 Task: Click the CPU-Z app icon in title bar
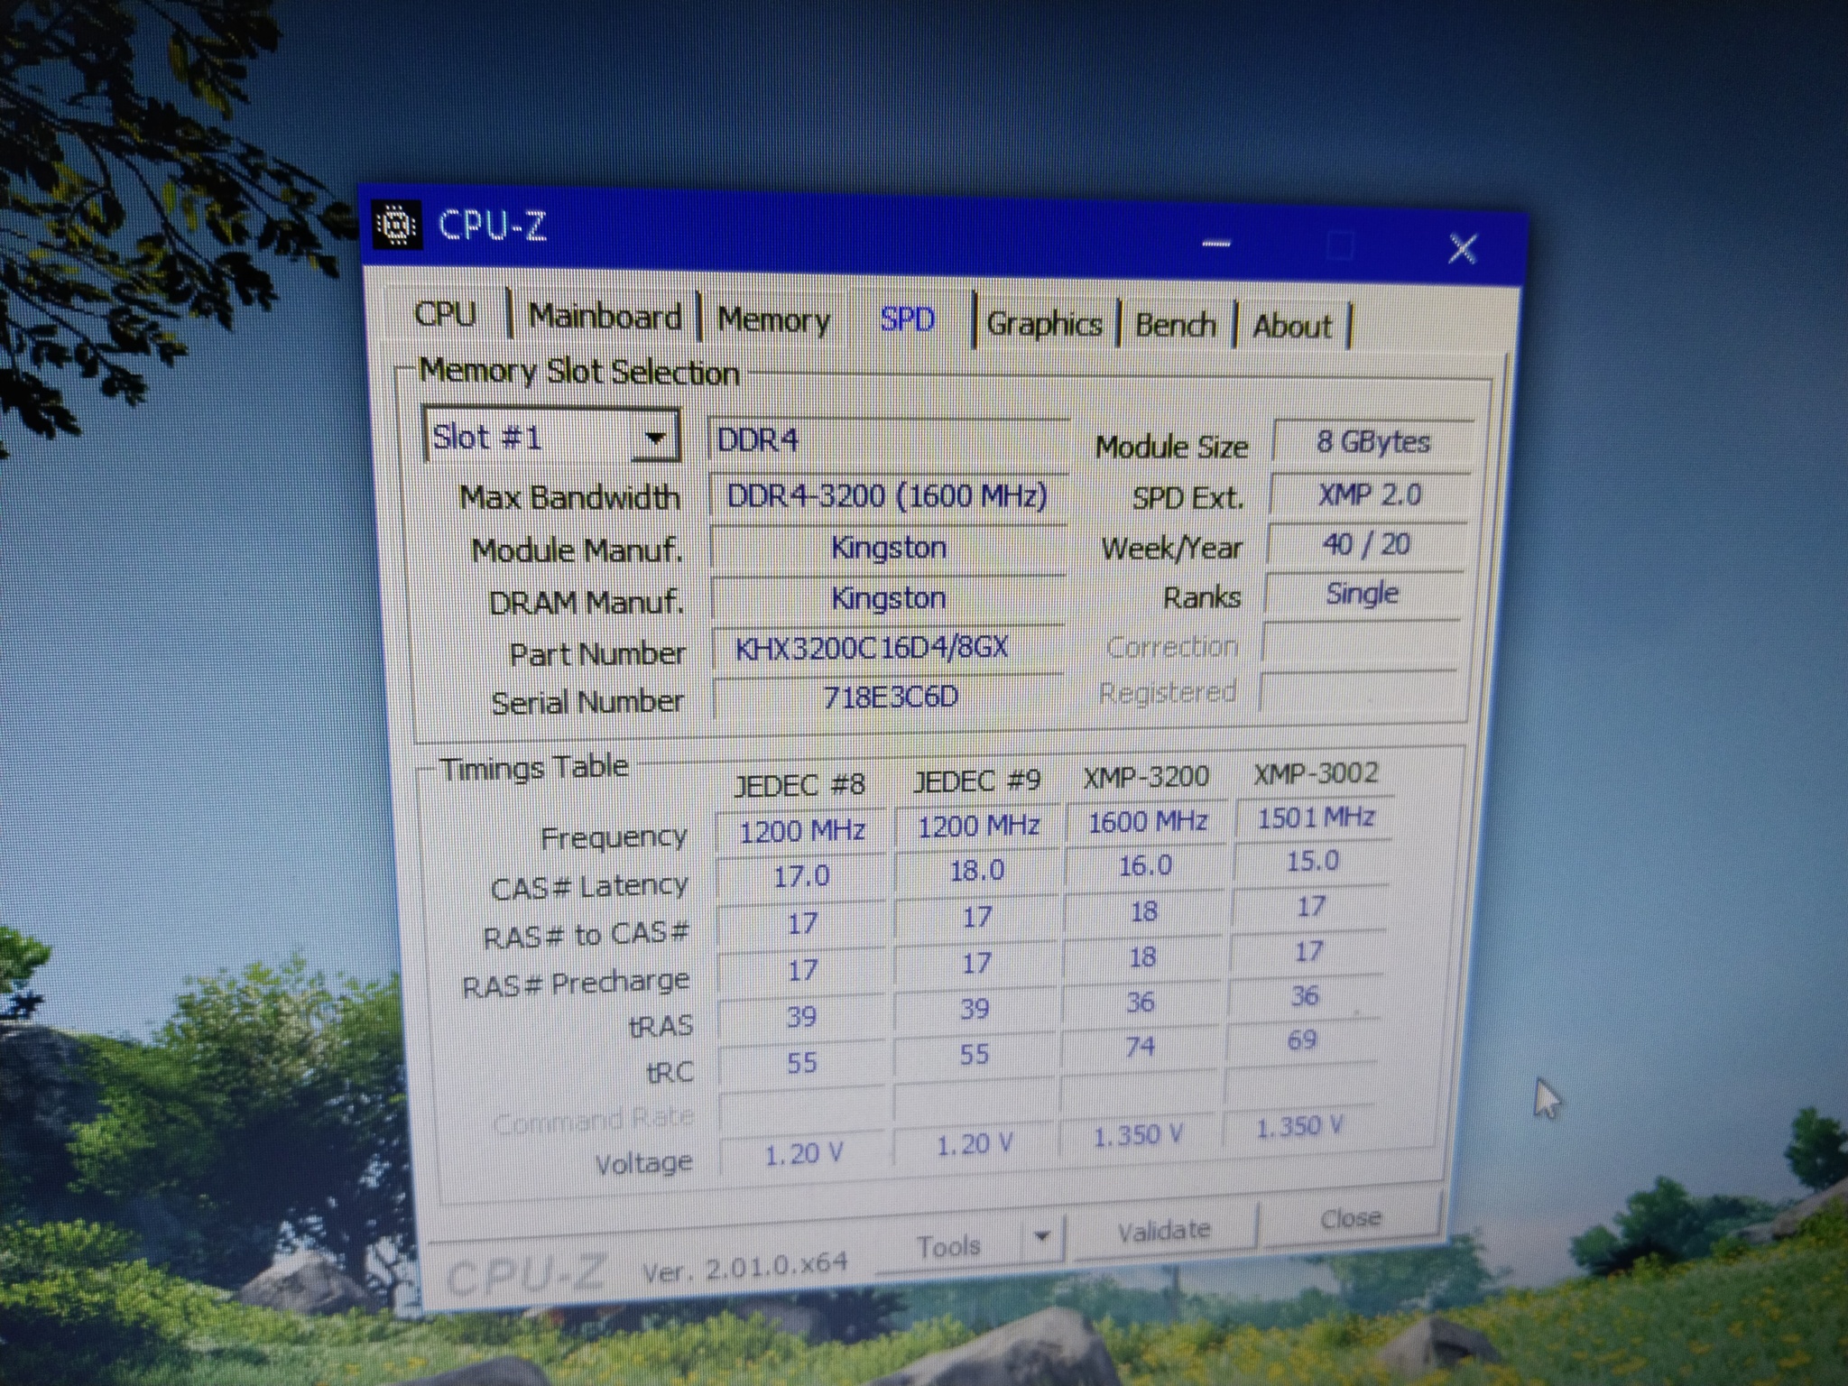pyautogui.click(x=396, y=225)
